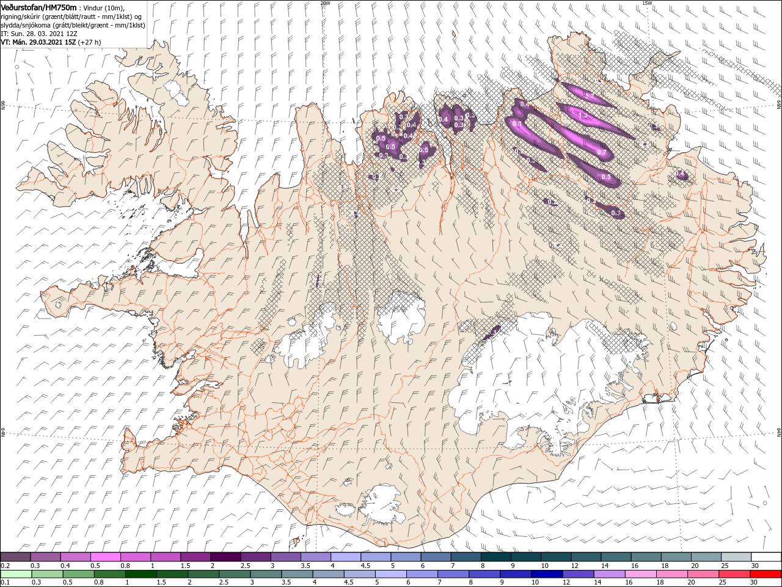Click the '(+27 h)' forecast offset text
The height and width of the screenshot is (587, 782).
(89, 42)
